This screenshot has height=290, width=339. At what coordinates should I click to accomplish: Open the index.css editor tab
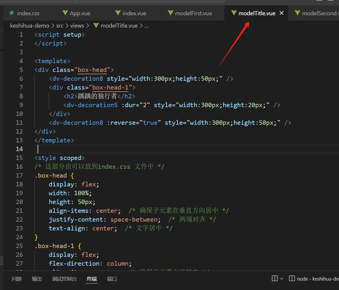29,13
